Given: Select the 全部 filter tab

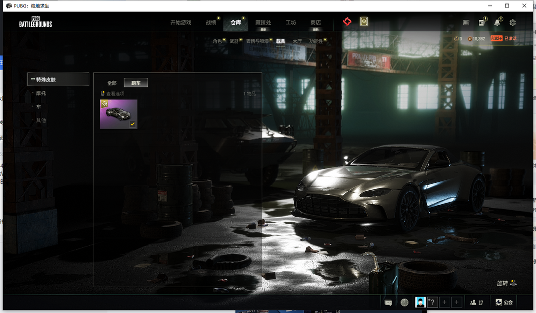Looking at the screenshot, I should (112, 83).
